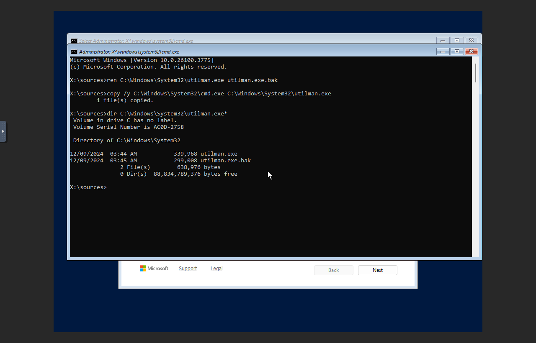Screen dimensions: 536x343
Task: Click the background Select Administrator cmd window icon
Action: coord(74,41)
